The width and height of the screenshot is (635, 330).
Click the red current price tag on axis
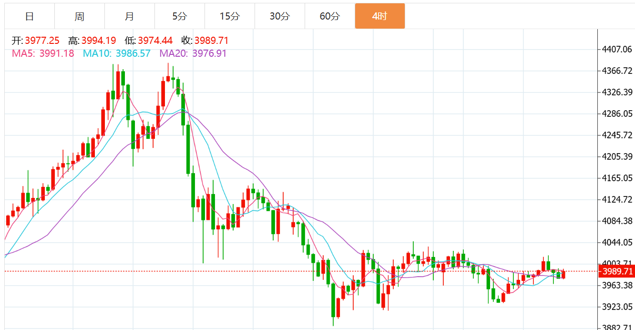(616, 272)
